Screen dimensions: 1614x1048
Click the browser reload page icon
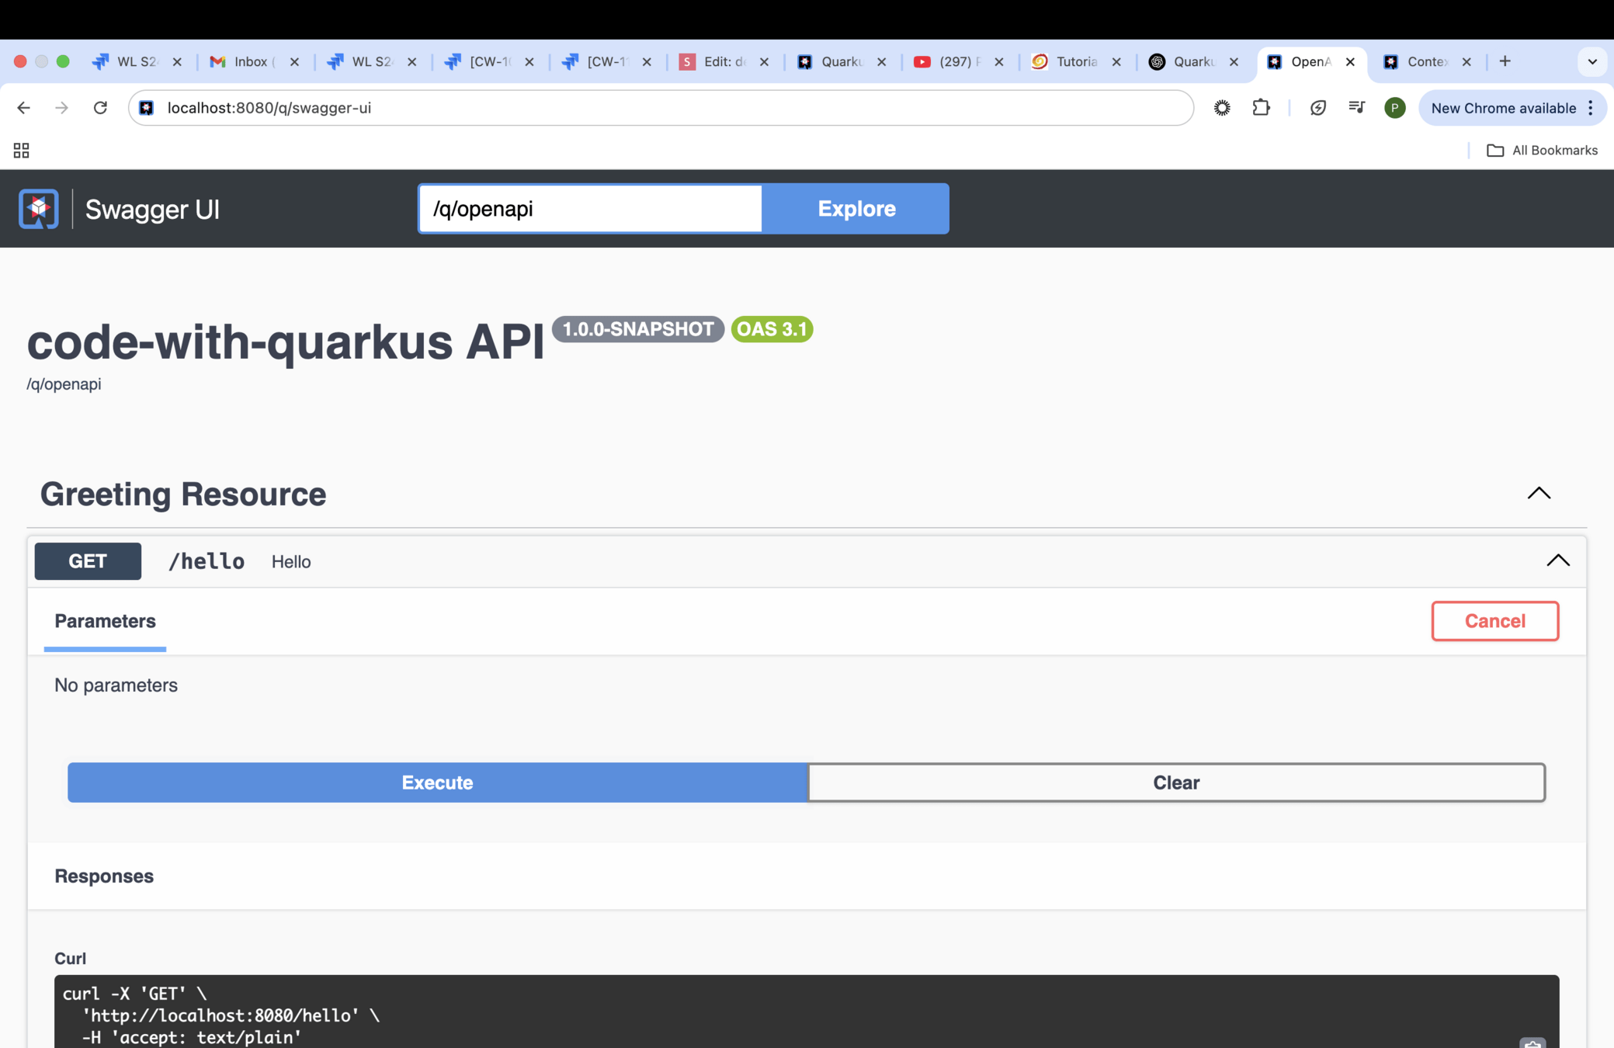(100, 108)
